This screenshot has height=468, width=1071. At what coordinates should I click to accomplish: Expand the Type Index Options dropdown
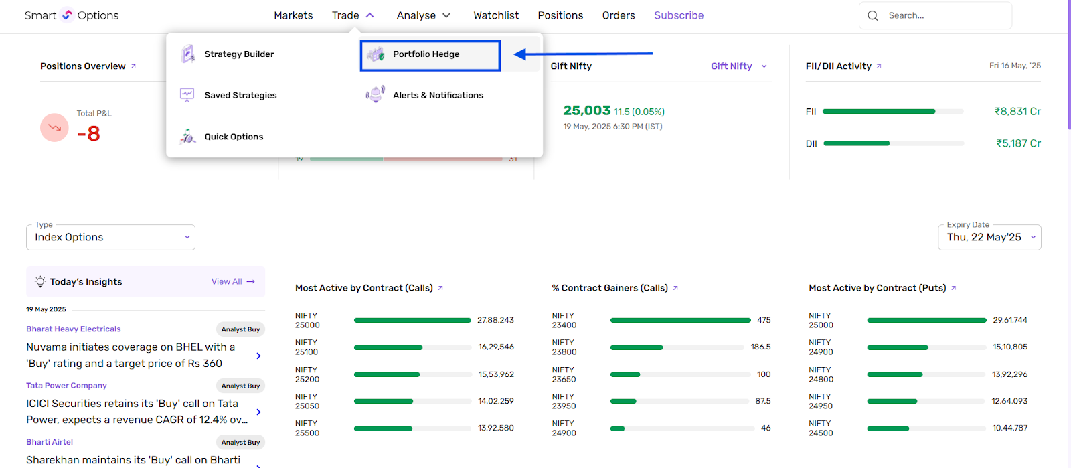coord(110,238)
